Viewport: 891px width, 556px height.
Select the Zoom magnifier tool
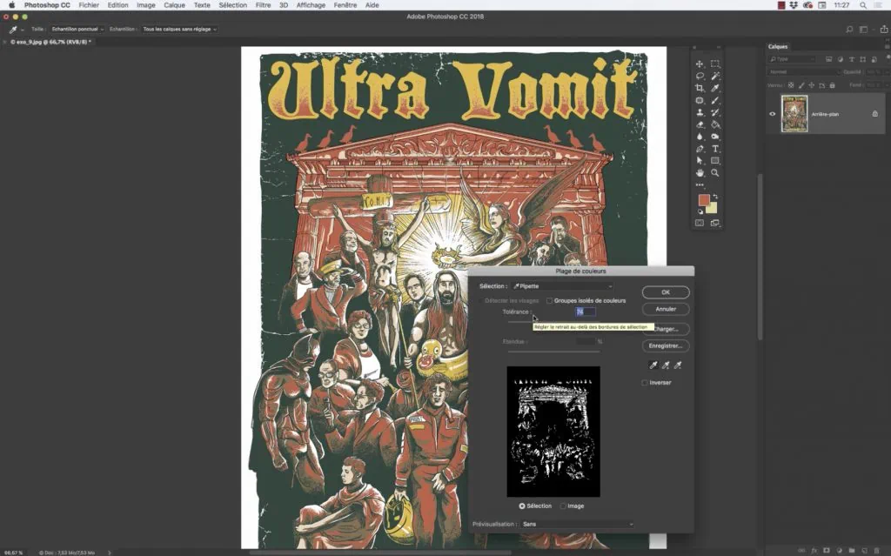pos(715,173)
